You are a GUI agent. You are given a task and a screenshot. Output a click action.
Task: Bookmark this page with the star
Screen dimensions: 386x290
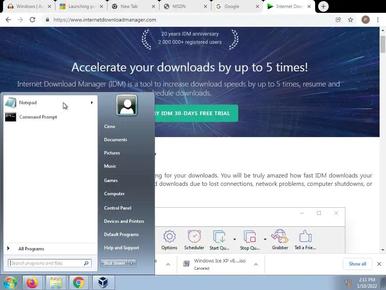coord(351,20)
